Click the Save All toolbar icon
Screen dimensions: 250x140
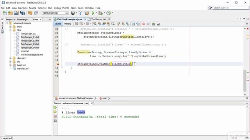[22, 13]
